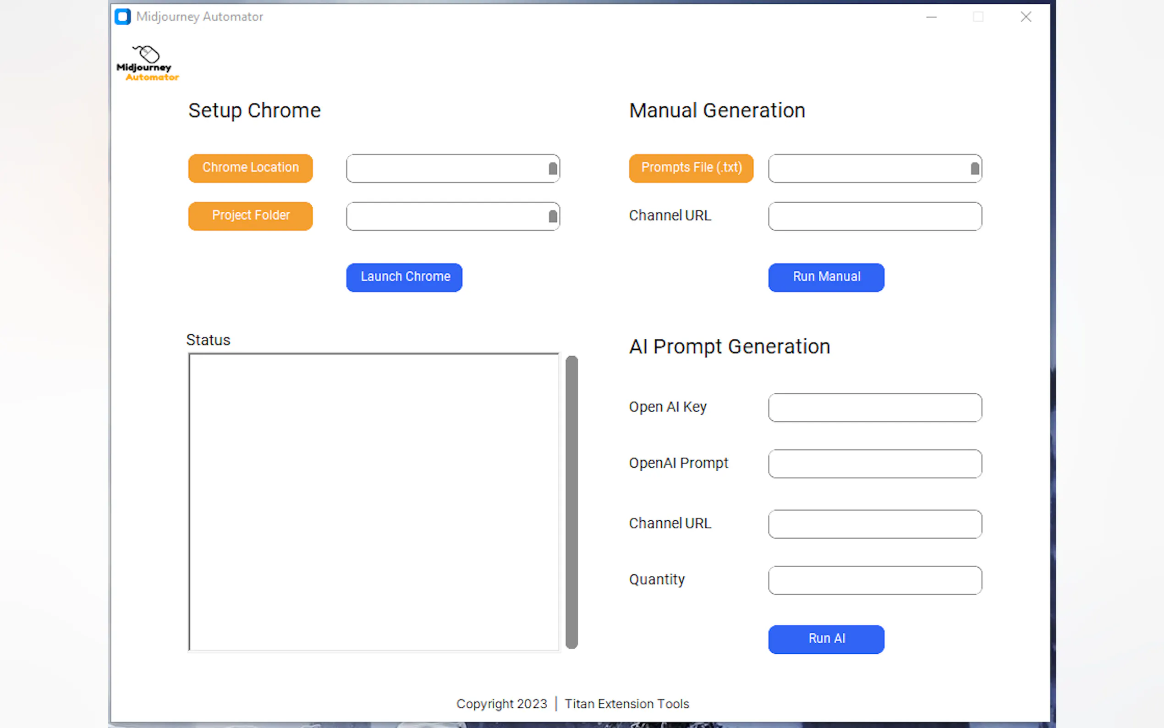The width and height of the screenshot is (1164, 728).
Task: Click inside the Status log box
Action: coord(374,502)
